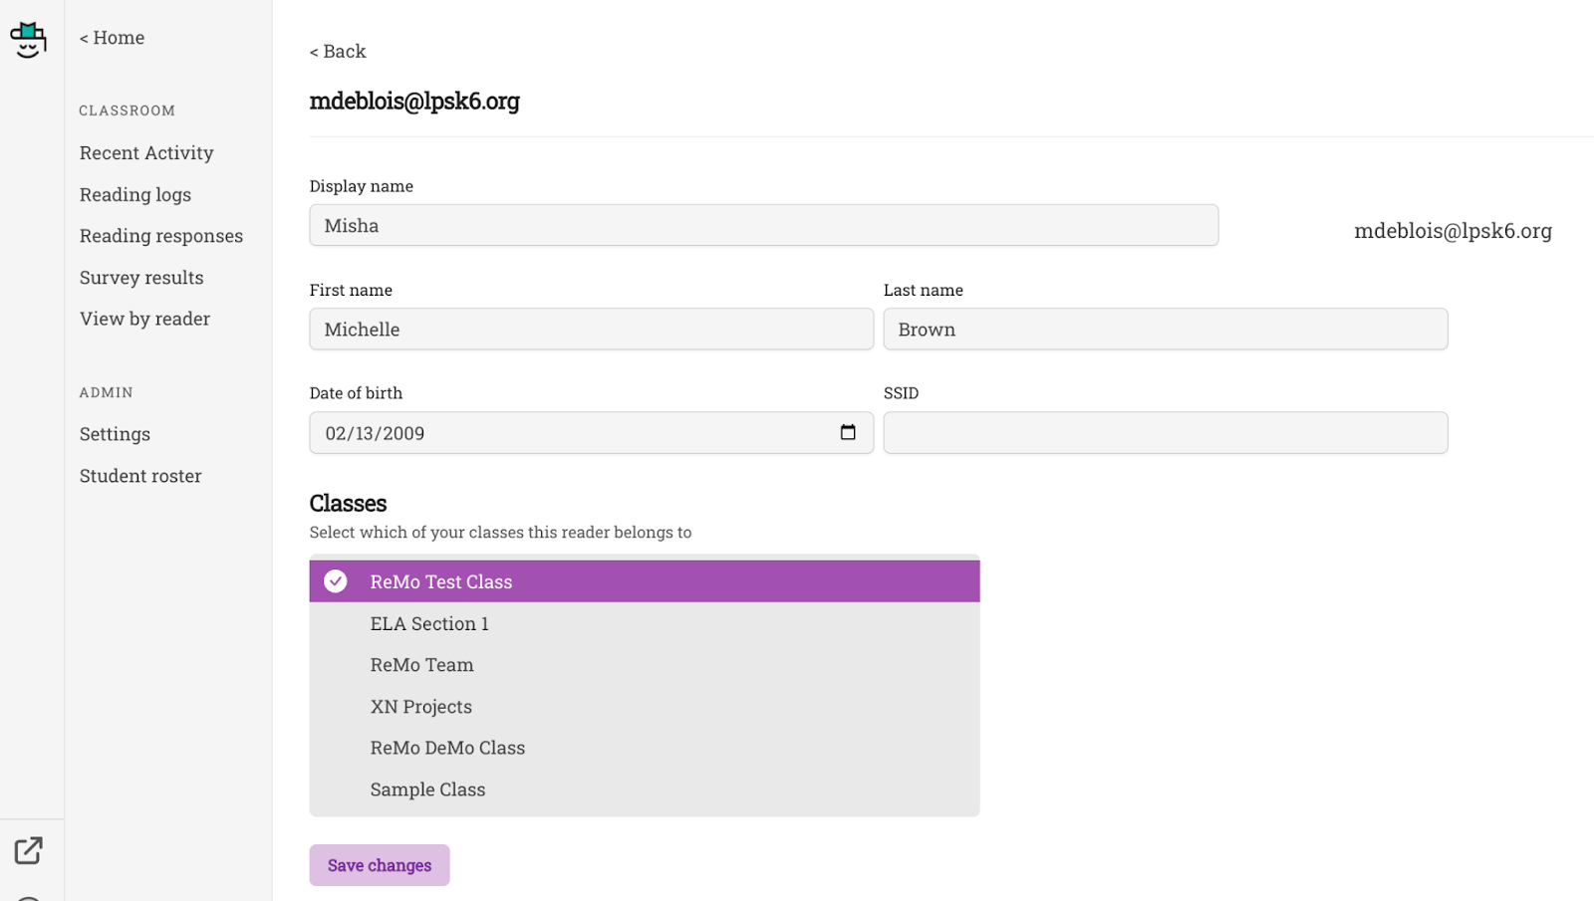Select ELA Section 1 class
The width and height of the screenshot is (1594, 901).
coord(645,623)
